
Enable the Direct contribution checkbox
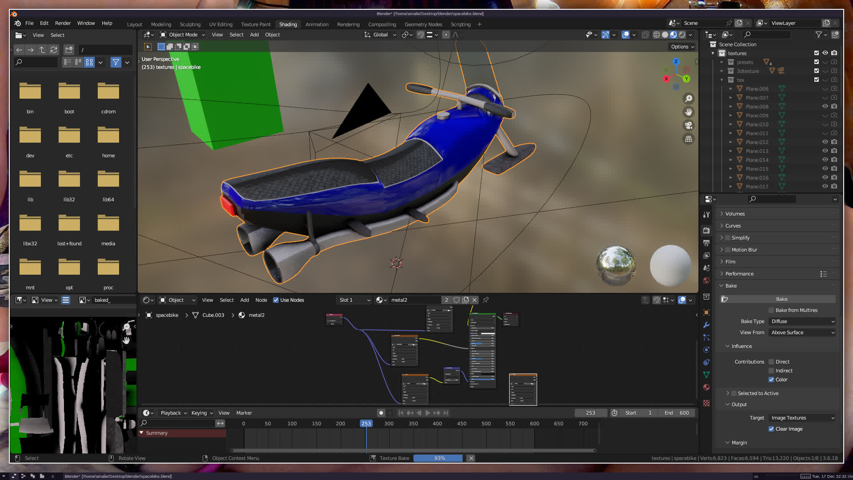pos(772,362)
